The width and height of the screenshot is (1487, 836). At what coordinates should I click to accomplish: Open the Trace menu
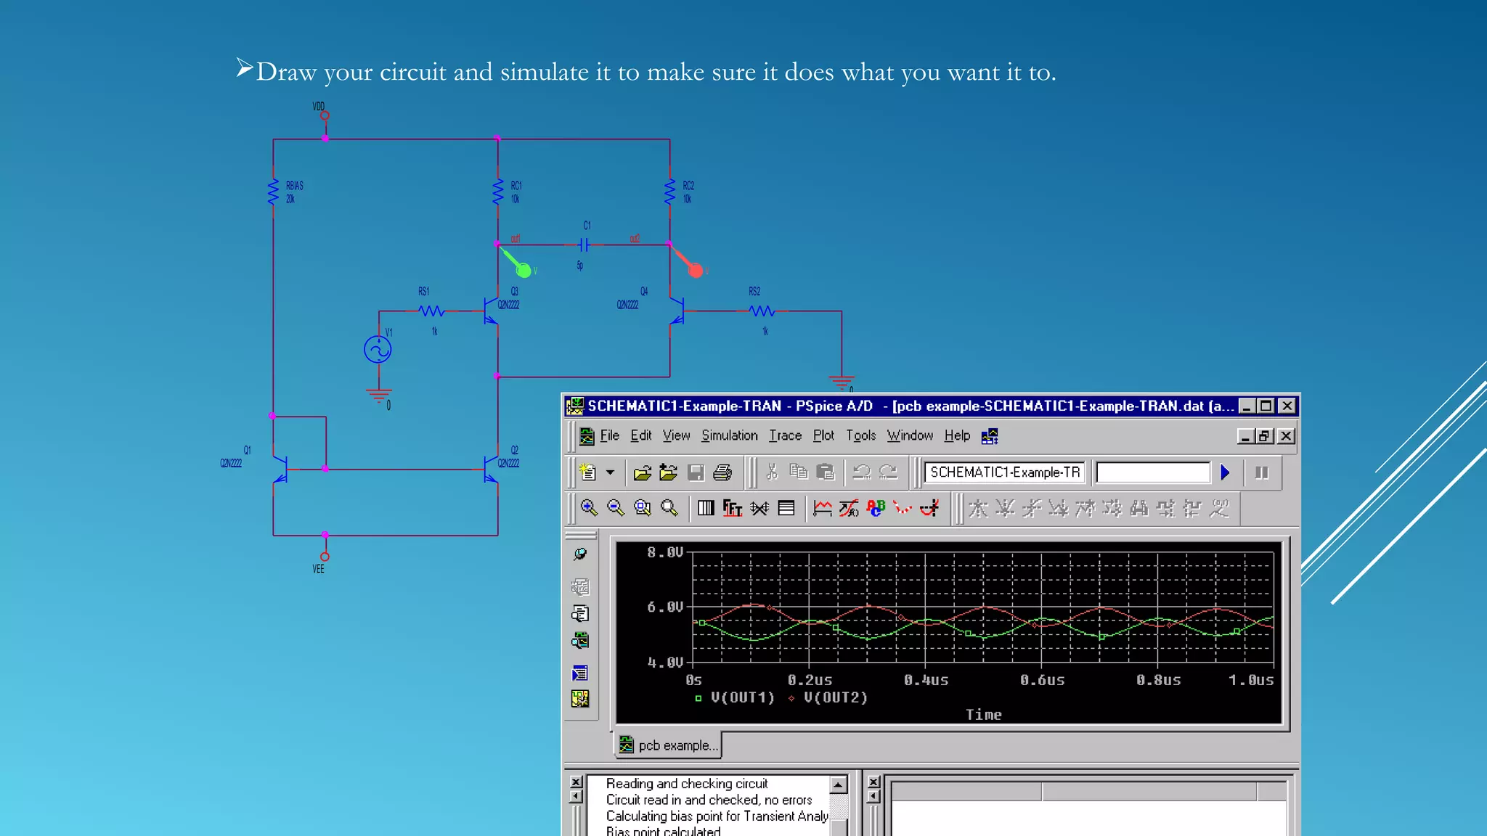(x=786, y=435)
